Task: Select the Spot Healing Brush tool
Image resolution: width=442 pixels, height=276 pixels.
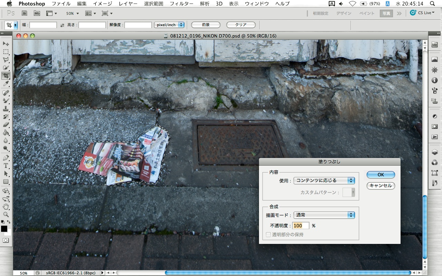Action: (x=6, y=93)
